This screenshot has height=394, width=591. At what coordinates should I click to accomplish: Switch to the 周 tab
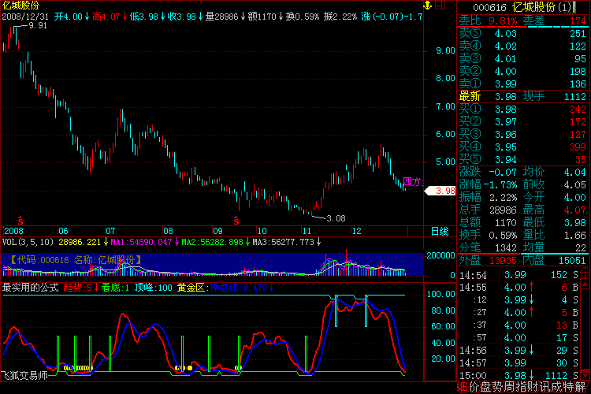509,387
